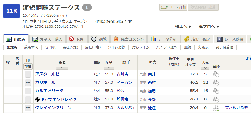Open 結果・払戻 tab
Image resolution: width=251 pixels, height=113 pixels.
[197, 39]
